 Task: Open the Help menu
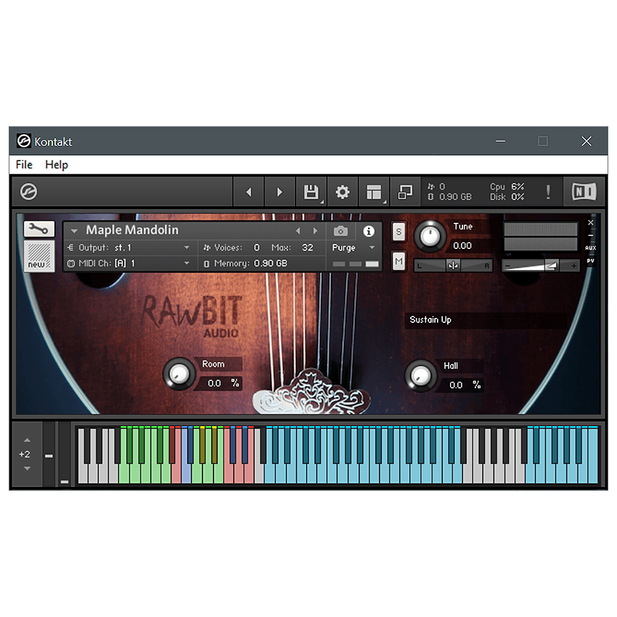pyautogui.click(x=56, y=164)
